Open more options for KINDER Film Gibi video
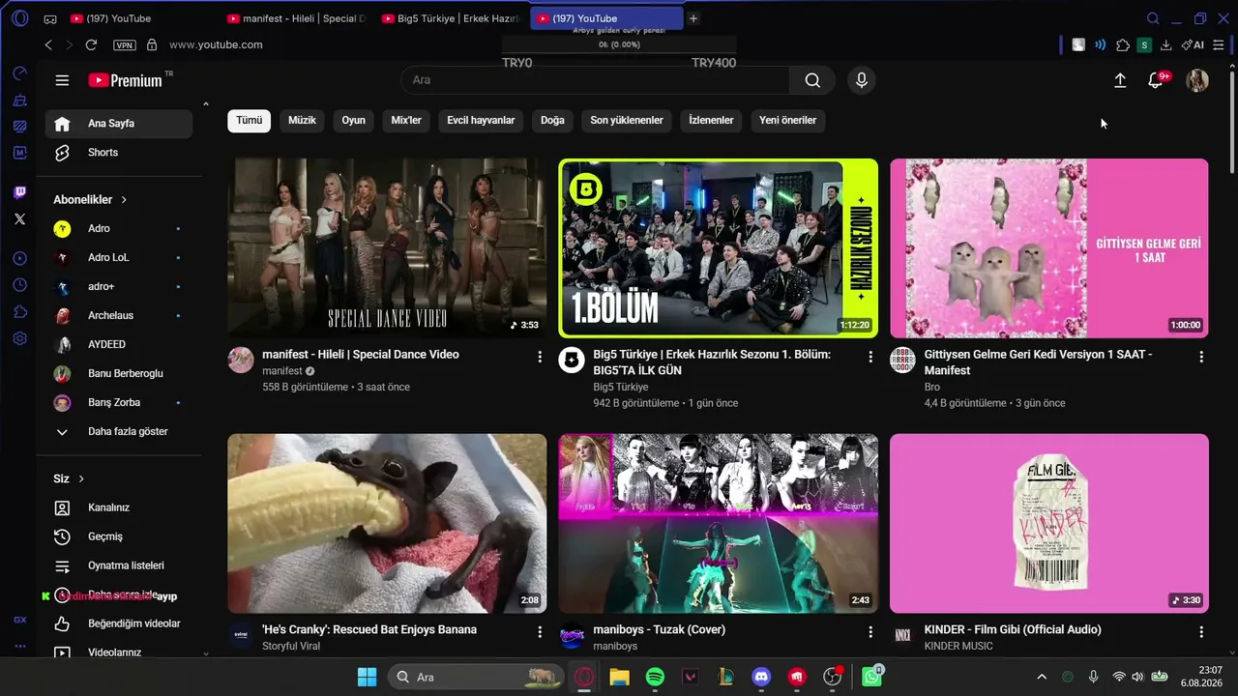The height and width of the screenshot is (696, 1238). pos(1201,632)
